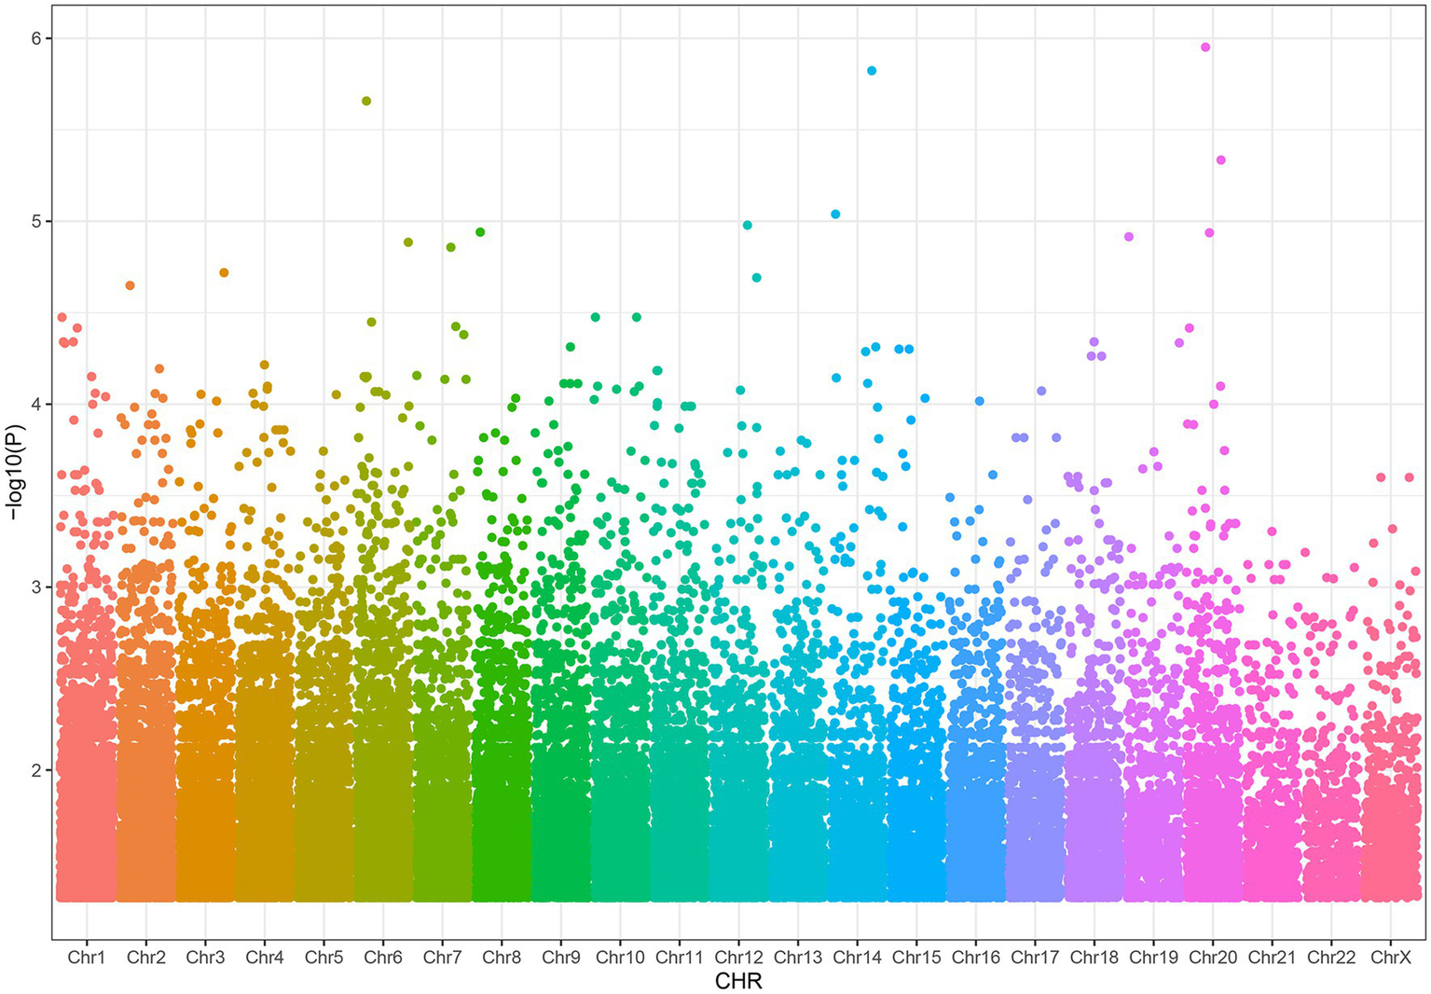
Task: Select the Chr22 axis label
Action: click(x=1330, y=957)
